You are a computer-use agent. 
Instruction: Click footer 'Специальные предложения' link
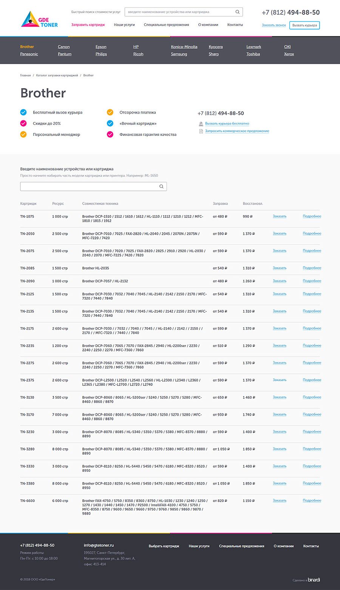tap(241, 546)
